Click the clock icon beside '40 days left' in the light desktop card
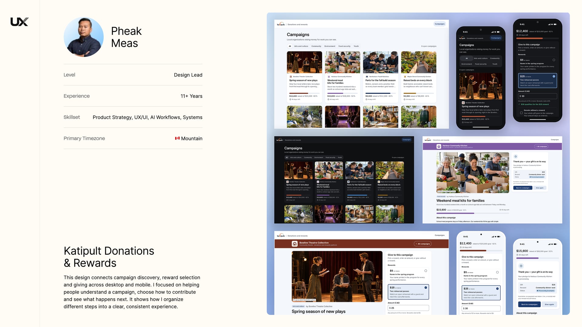582x327 pixels. [x=328, y=99]
